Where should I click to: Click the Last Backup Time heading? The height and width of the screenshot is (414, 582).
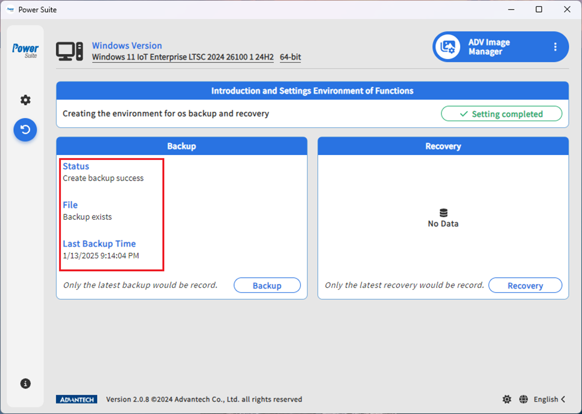(99, 244)
